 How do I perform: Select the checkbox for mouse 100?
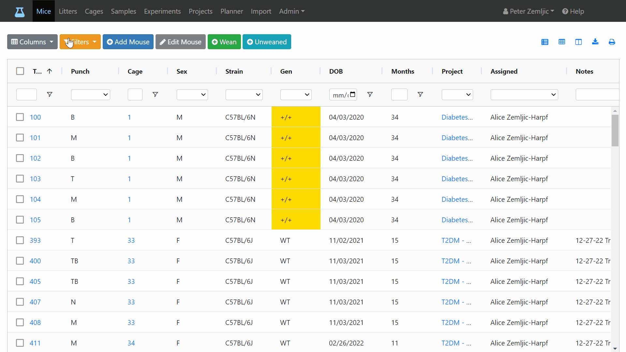(x=20, y=117)
